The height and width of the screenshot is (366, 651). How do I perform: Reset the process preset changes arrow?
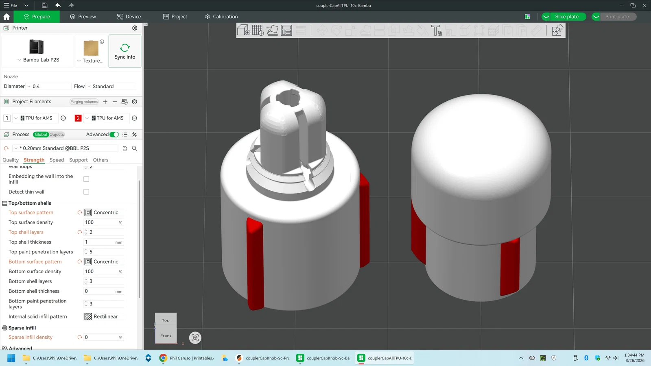(x=6, y=148)
